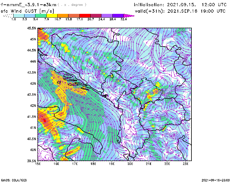
Task: Click the "sfc Wind GUST [m/s]" title
Action: pos(27,11)
